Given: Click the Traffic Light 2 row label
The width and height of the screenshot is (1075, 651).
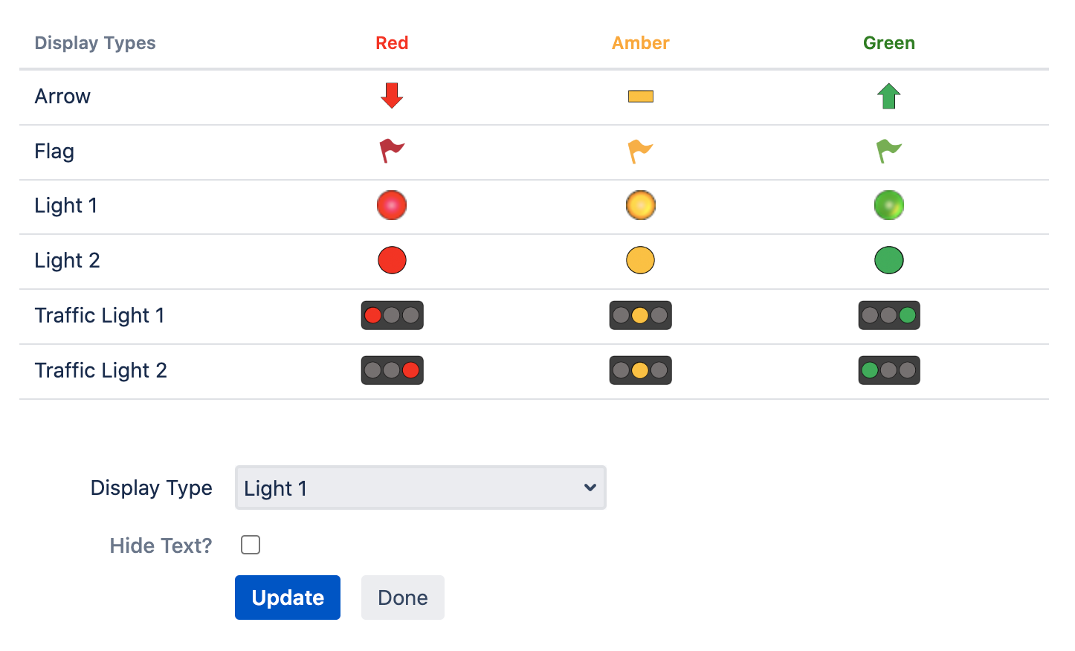Looking at the screenshot, I should [100, 370].
